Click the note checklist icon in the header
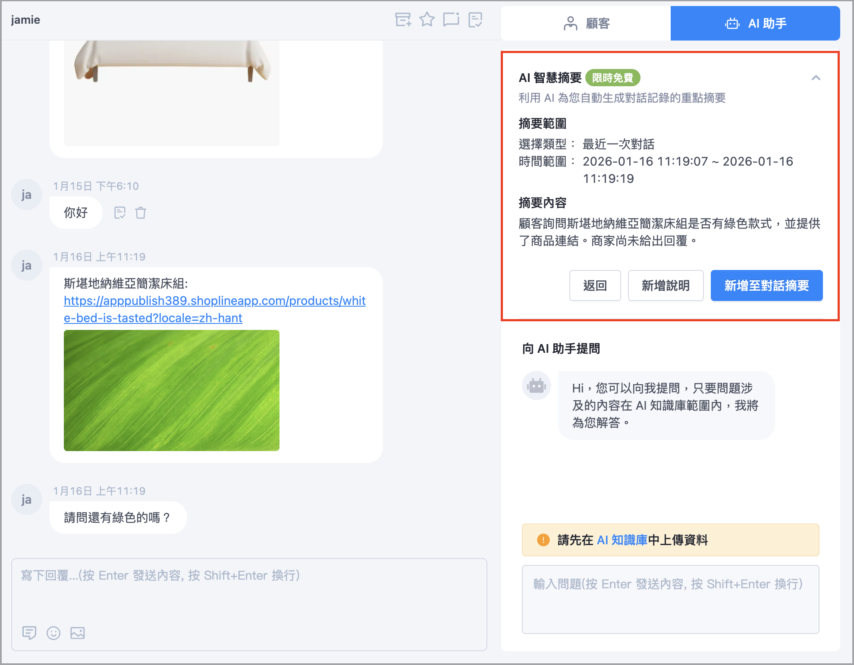The height and width of the screenshot is (665, 854). pos(475,19)
